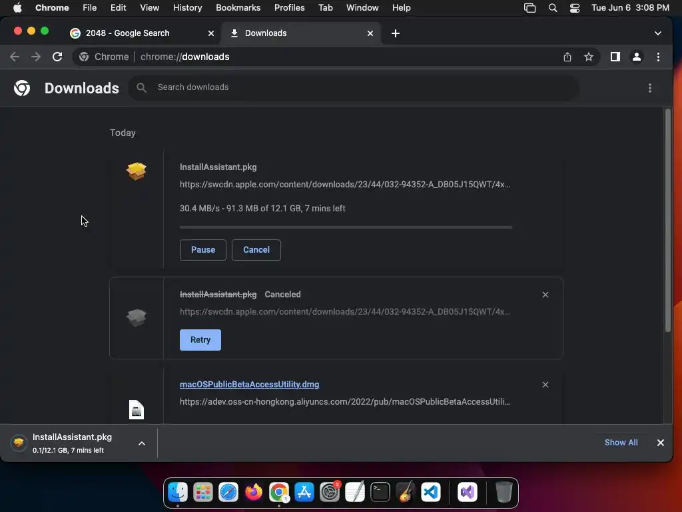Open the Bookmarks menu

(x=238, y=8)
